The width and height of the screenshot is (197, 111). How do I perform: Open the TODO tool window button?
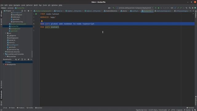(x=12, y=108)
